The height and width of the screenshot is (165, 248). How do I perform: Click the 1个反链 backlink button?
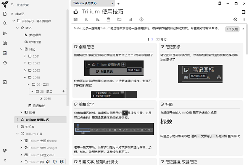click(x=232, y=29)
